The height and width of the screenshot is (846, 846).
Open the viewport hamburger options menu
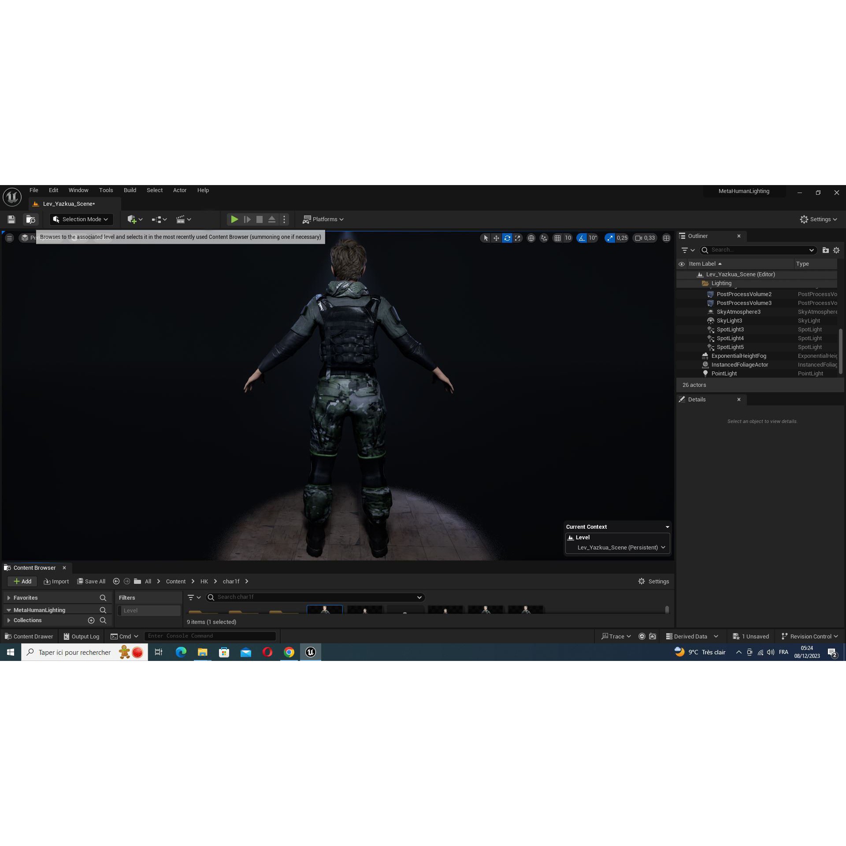(x=9, y=238)
